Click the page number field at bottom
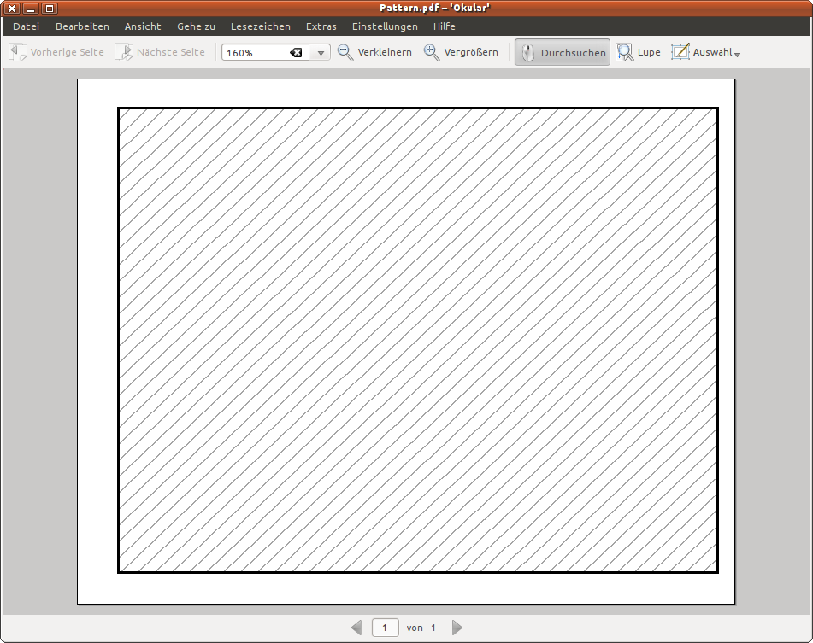This screenshot has width=813, height=643. coord(385,628)
